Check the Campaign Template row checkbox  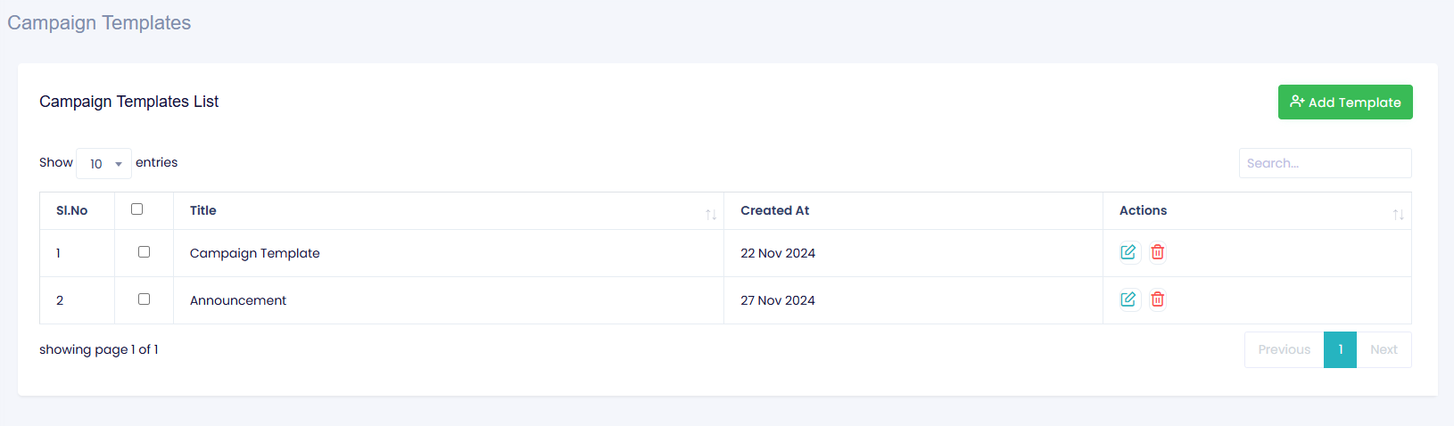144,252
